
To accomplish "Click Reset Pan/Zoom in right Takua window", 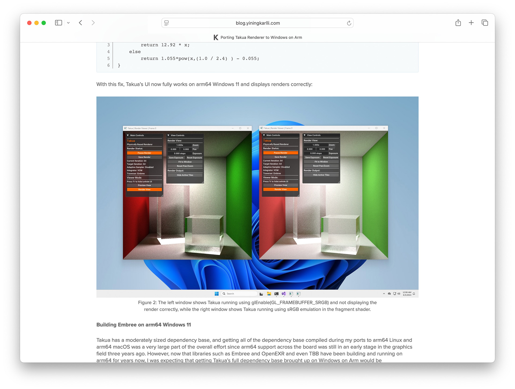I will [x=321, y=166].
